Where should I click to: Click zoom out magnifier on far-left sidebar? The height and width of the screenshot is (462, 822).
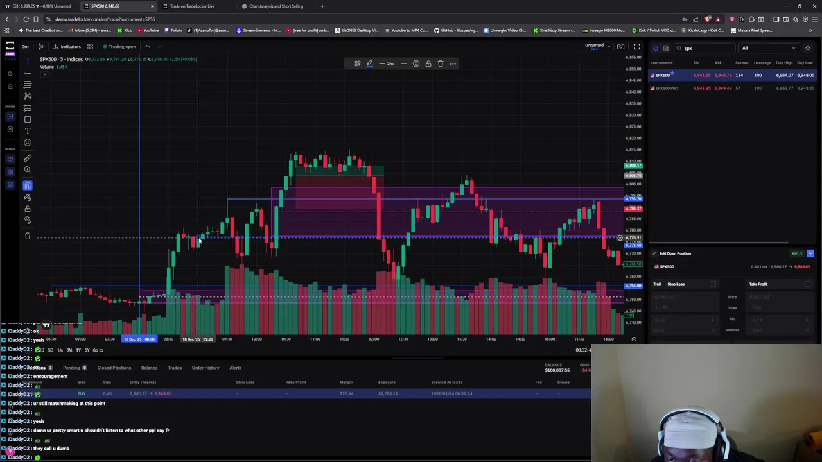point(10,85)
